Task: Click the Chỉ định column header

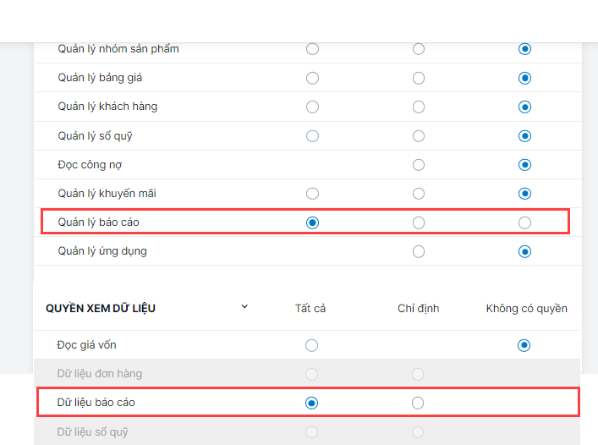Action: tap(418, 309)
